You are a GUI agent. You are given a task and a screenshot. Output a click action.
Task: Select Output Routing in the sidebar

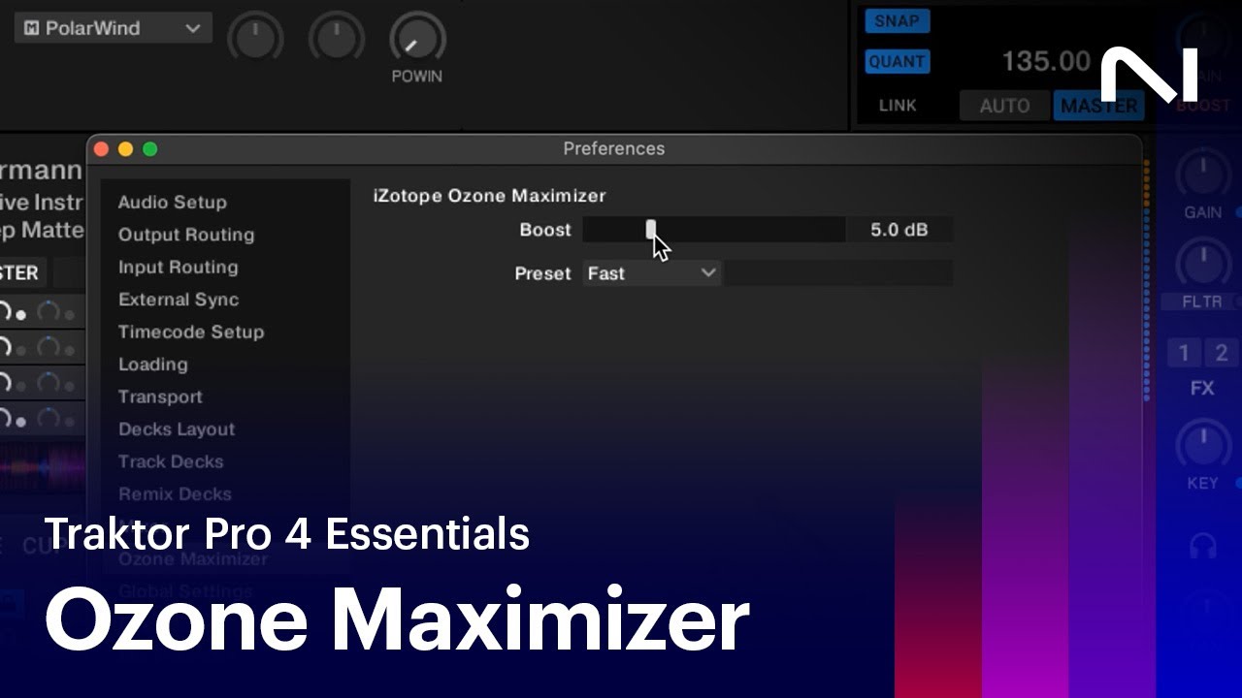186,235
